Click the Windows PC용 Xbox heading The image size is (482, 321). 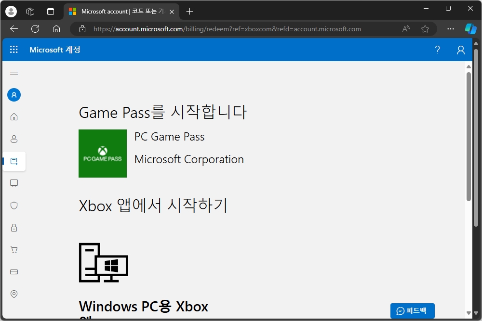coord(144,306)
